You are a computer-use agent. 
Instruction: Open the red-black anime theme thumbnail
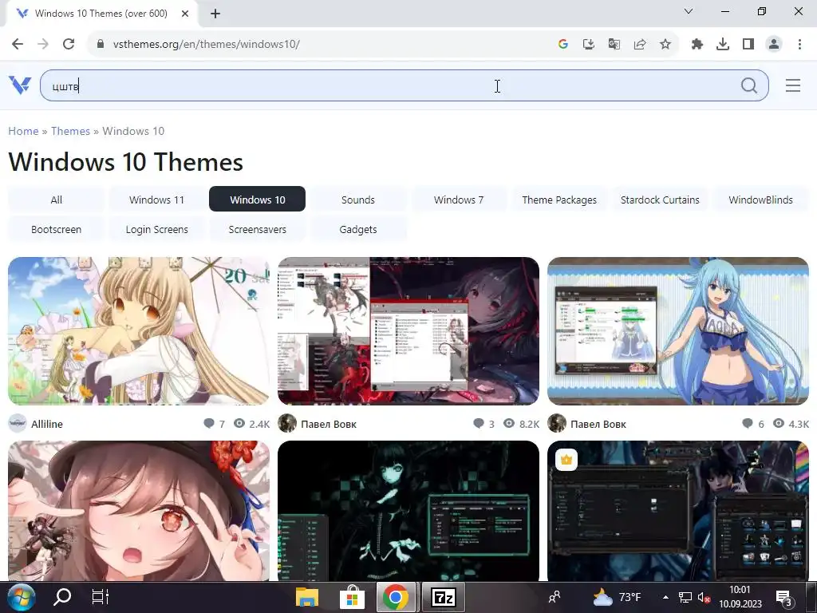point(408,331)
